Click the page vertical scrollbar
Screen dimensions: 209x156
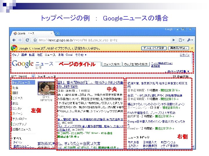[193, 100]
